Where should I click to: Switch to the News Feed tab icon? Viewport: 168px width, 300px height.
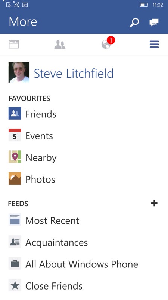click(x=14, y=44)
